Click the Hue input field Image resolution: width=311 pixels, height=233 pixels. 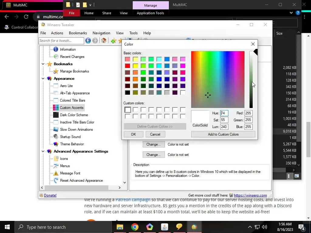coord(224,113)
